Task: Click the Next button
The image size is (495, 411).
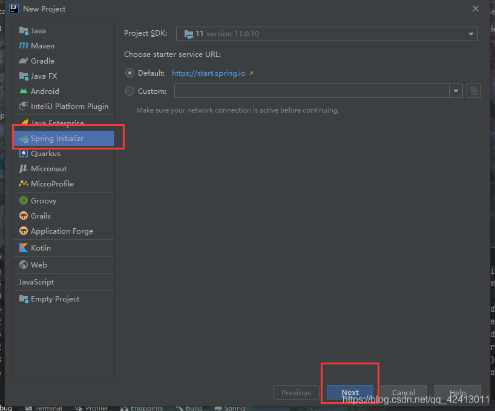Action: tap(350, 392)
